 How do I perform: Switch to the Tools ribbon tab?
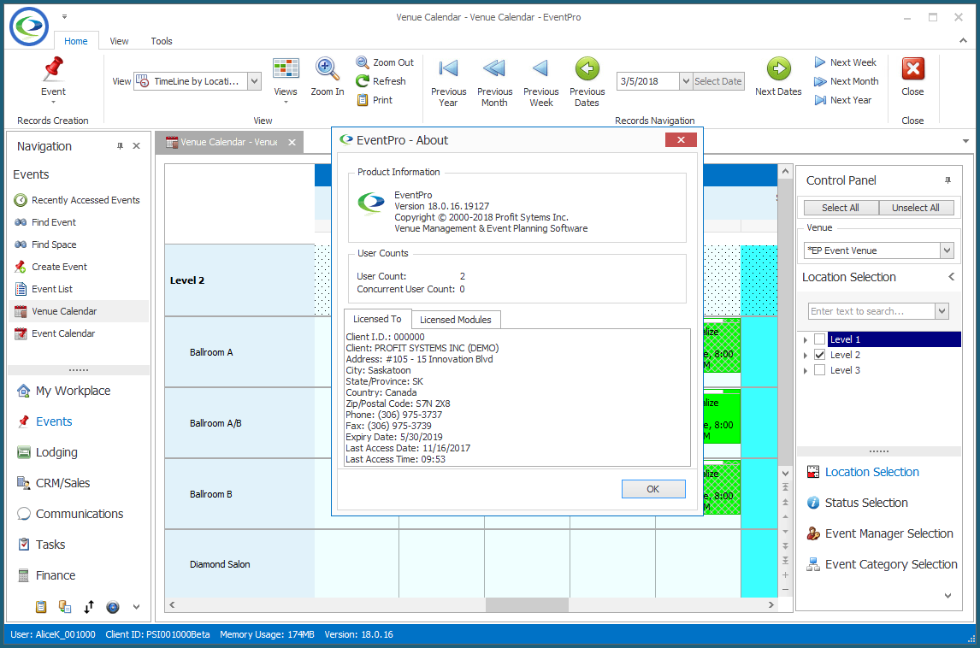pos(162,41)
